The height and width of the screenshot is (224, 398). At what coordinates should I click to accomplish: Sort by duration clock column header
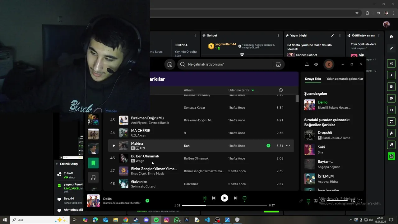point(281,90)
